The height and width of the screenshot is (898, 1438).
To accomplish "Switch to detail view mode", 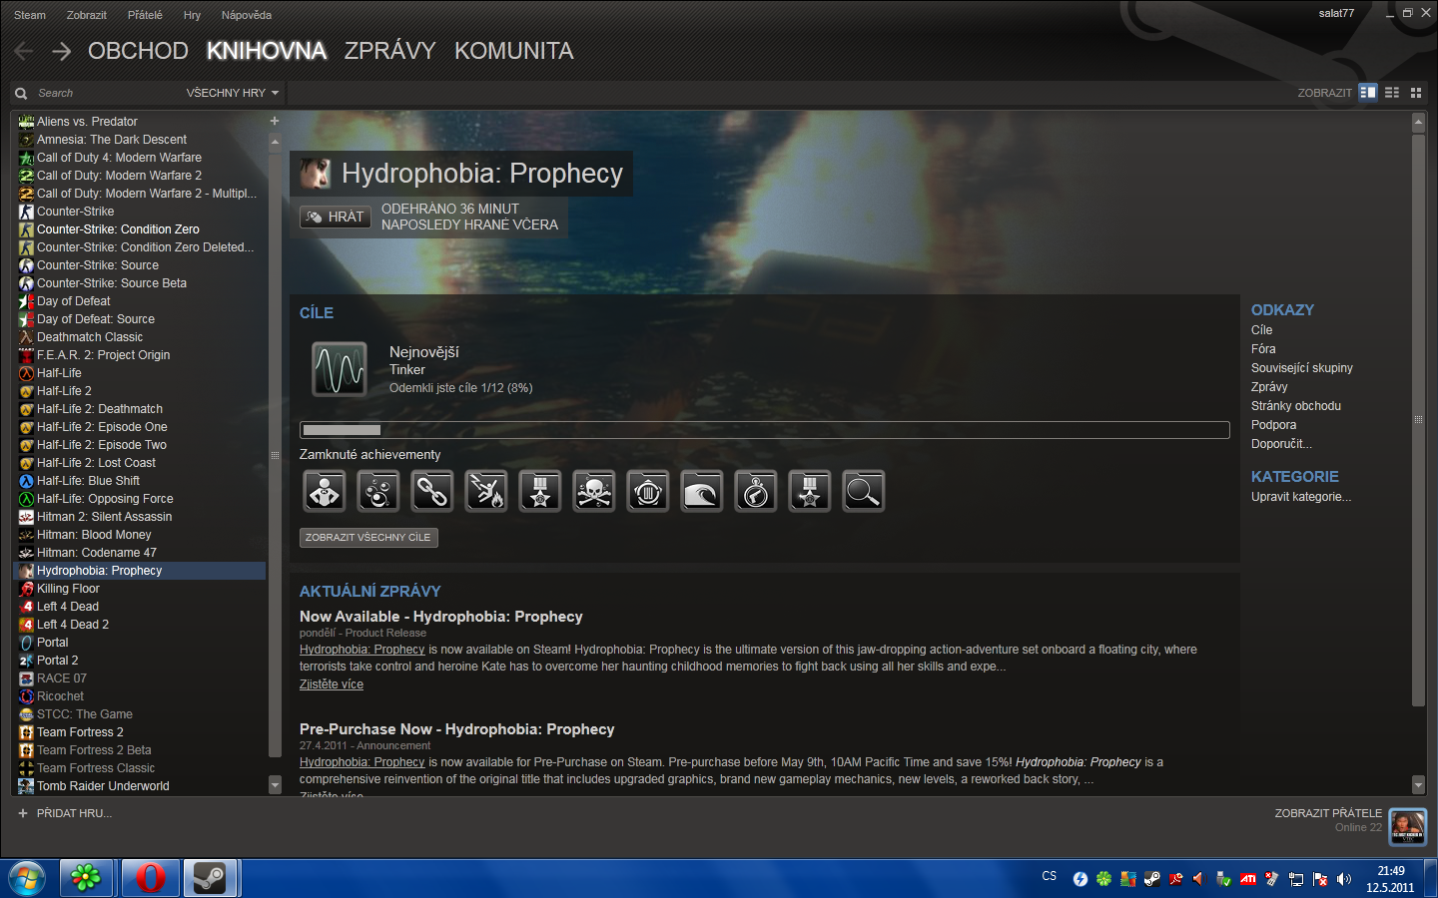I will coord(1368,93).
